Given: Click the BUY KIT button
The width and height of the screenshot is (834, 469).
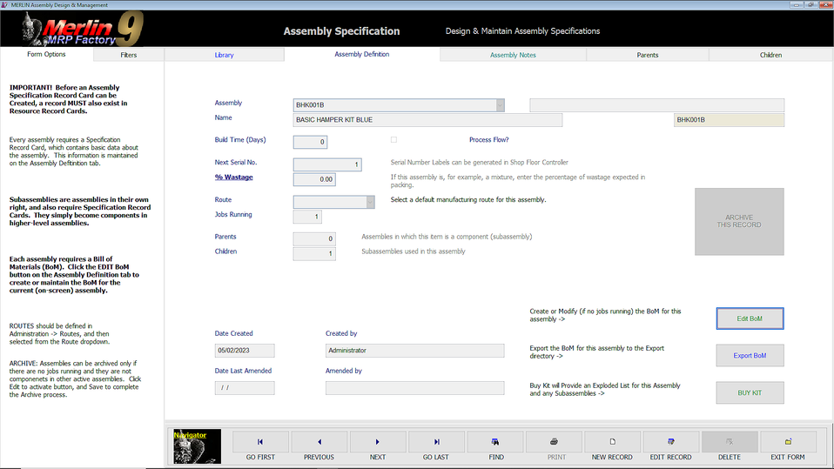Looking at the screenshot, I should [x=750, y=392].
